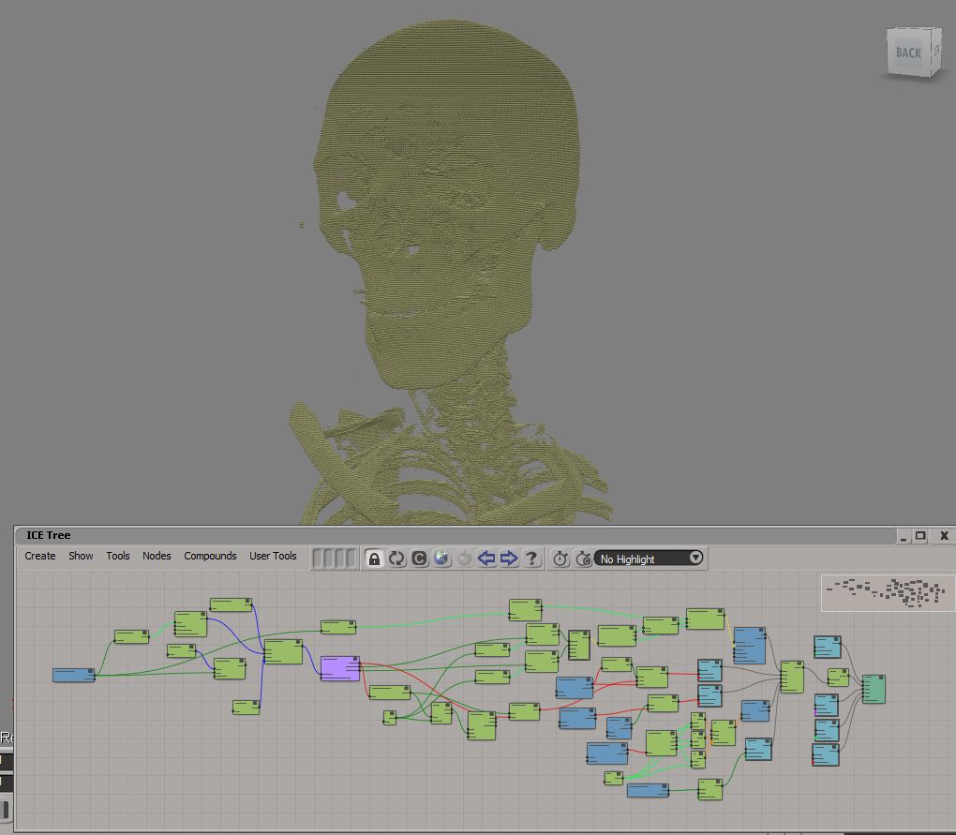The image size is (956, 835).
Task: Open the Compounds menu
Action: pos(210,556)
